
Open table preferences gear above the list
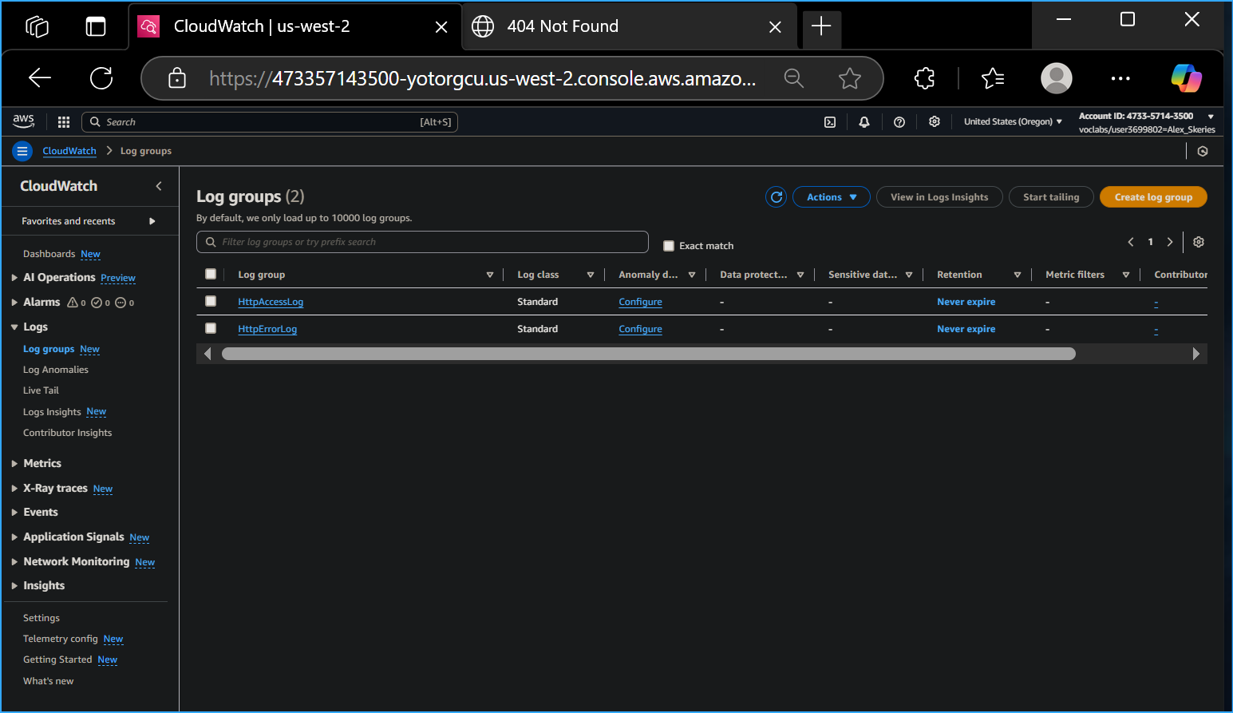[1198, 242]
